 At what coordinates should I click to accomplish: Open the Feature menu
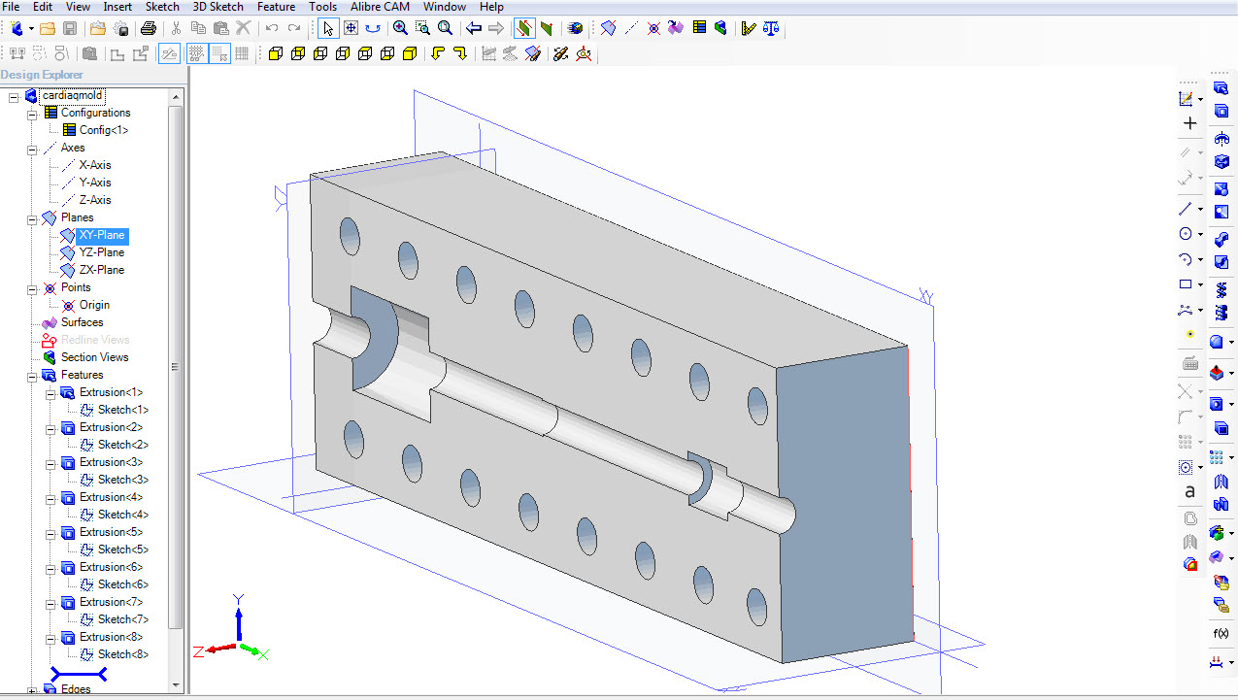276,7
